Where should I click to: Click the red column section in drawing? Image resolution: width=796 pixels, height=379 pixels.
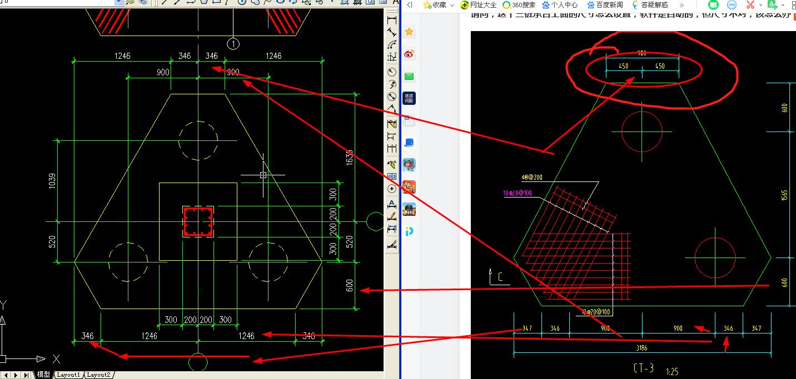(x=198, y=221)
